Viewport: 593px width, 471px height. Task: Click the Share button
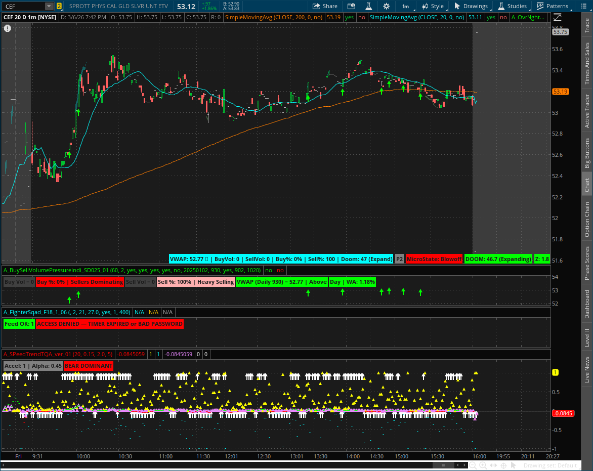[325, 6]
